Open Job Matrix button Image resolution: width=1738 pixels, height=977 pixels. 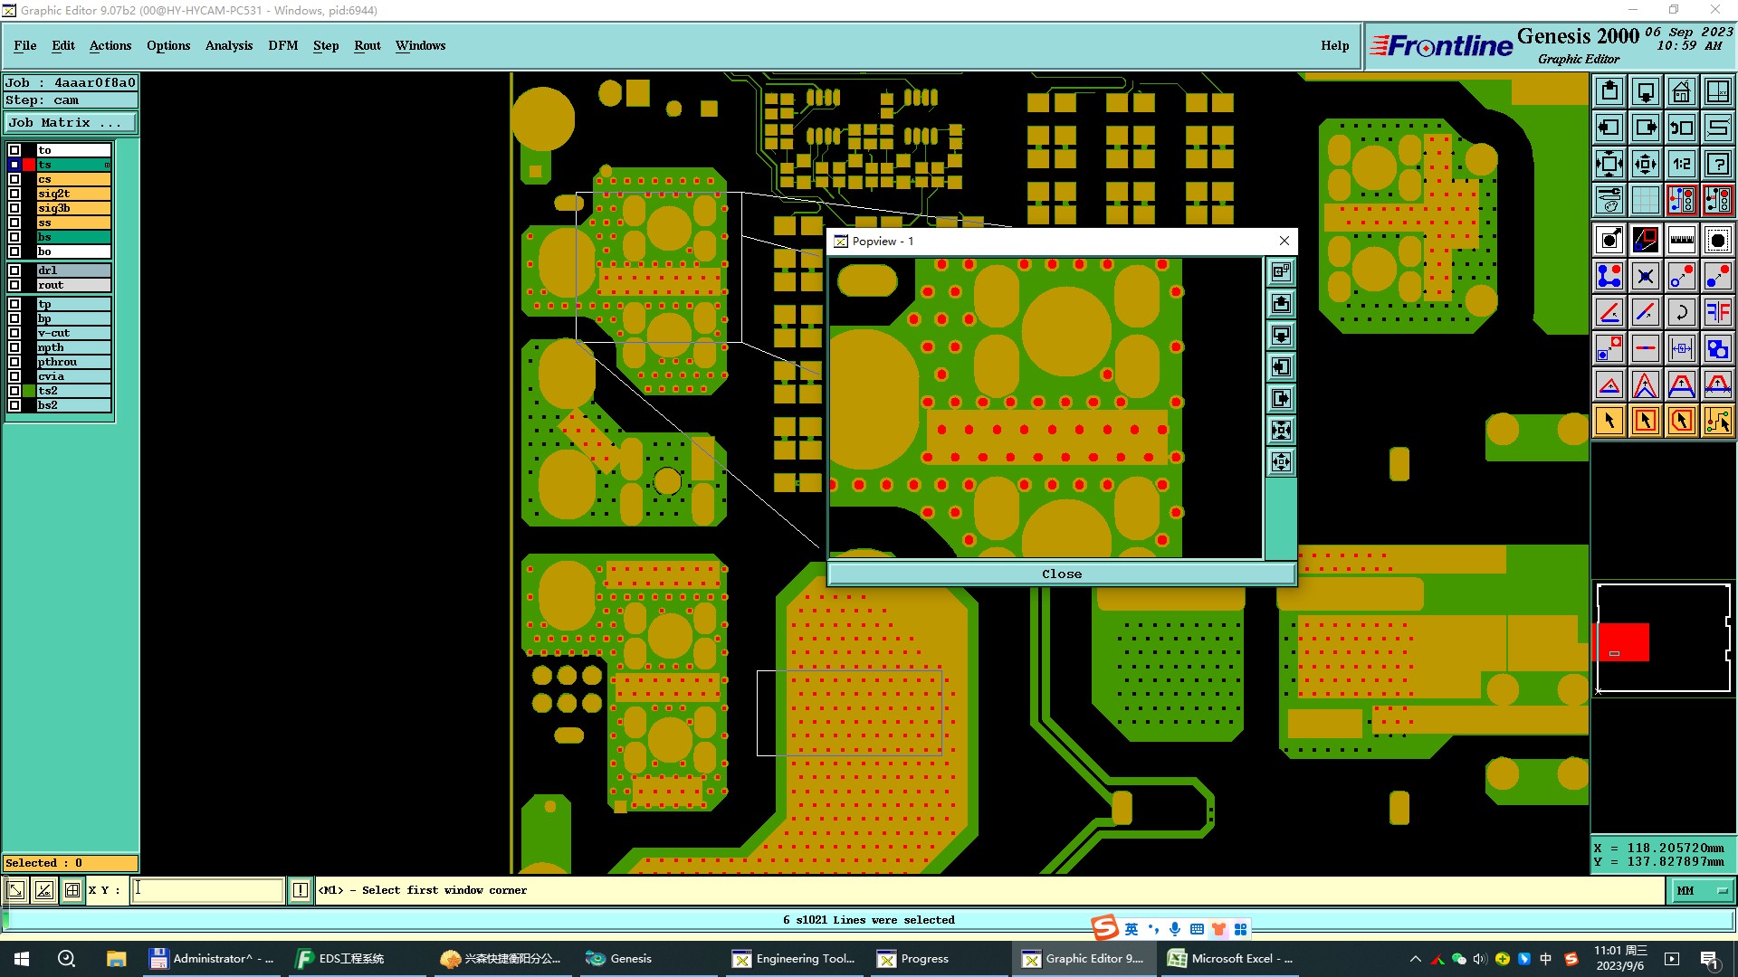70,123
